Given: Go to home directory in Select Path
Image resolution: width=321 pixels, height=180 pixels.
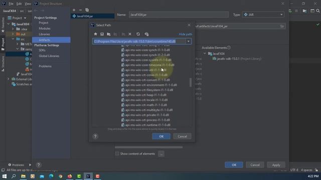Looking at the screenshot, I should [x=95, y=34].
